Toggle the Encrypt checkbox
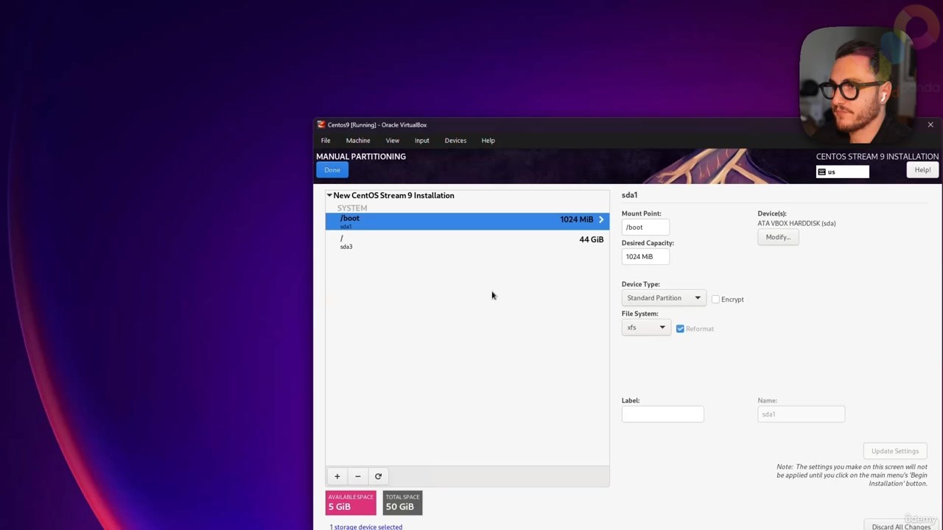943x530 pixels. (x=715, y=300)
